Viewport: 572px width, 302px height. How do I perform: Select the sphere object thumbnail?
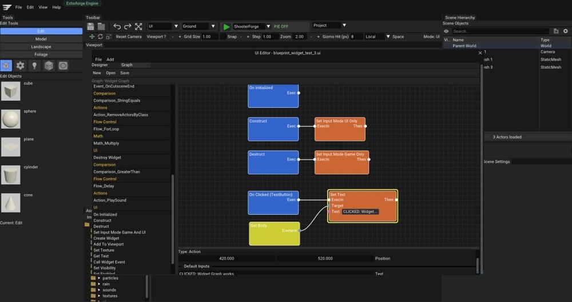click(10, 119)
